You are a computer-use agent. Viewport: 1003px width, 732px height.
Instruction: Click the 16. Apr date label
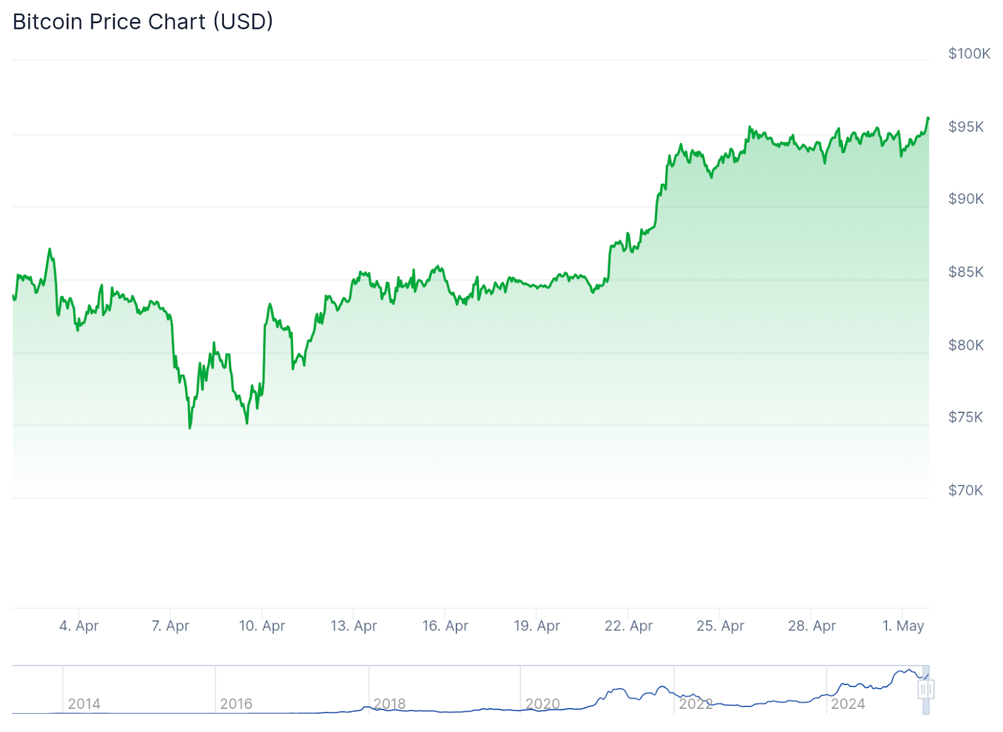click(445, 625)
